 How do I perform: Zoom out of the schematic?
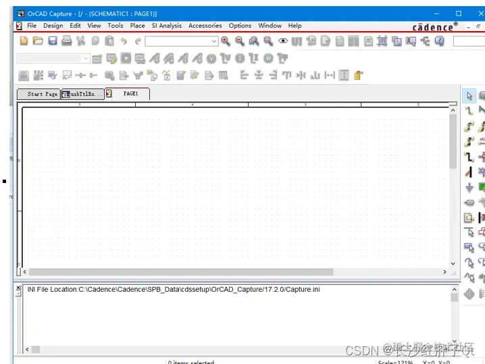pos(240,41)
